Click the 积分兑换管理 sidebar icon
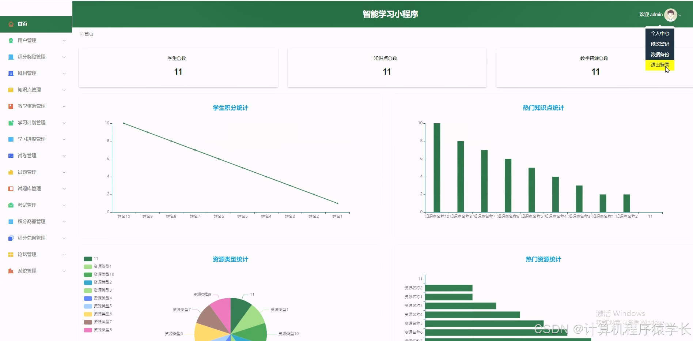 [x=11, y=238]
